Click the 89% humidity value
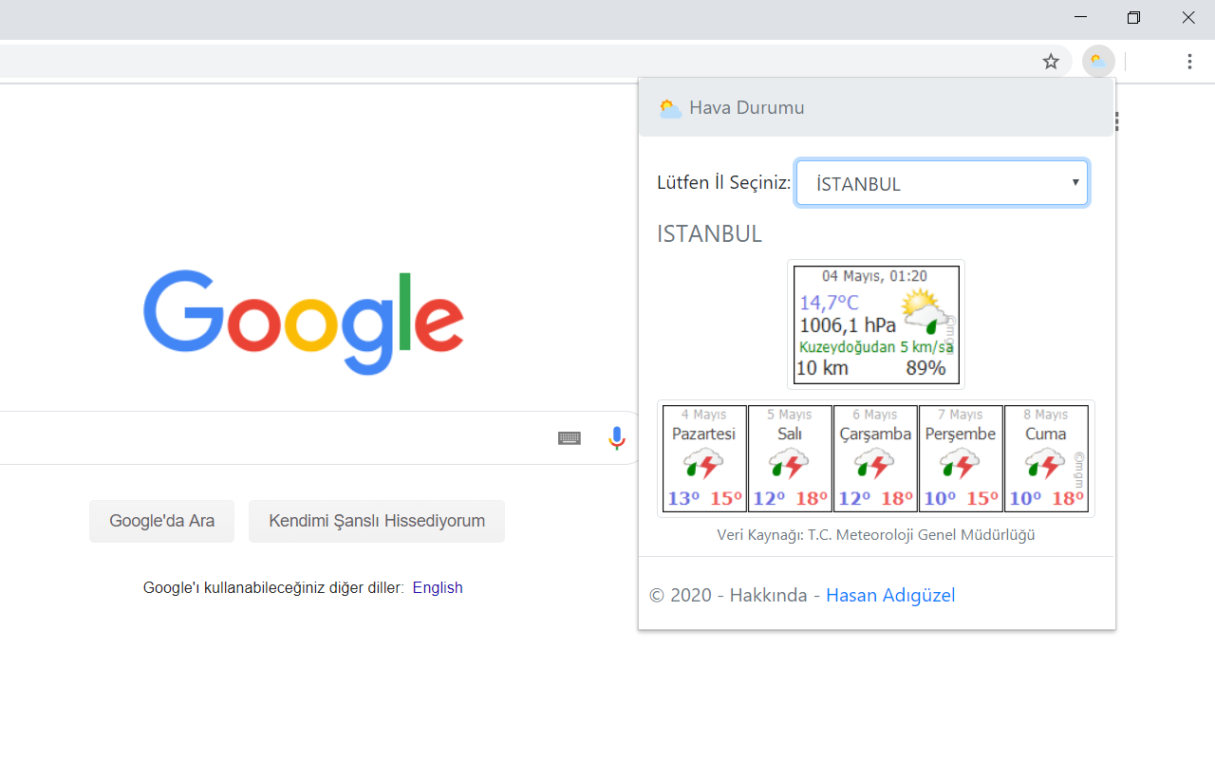 [x=925, y=368]
